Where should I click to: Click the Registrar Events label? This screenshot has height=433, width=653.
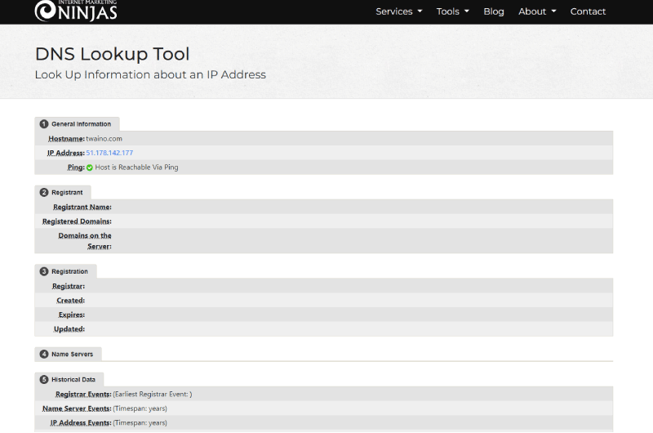(x=83, y=395)
